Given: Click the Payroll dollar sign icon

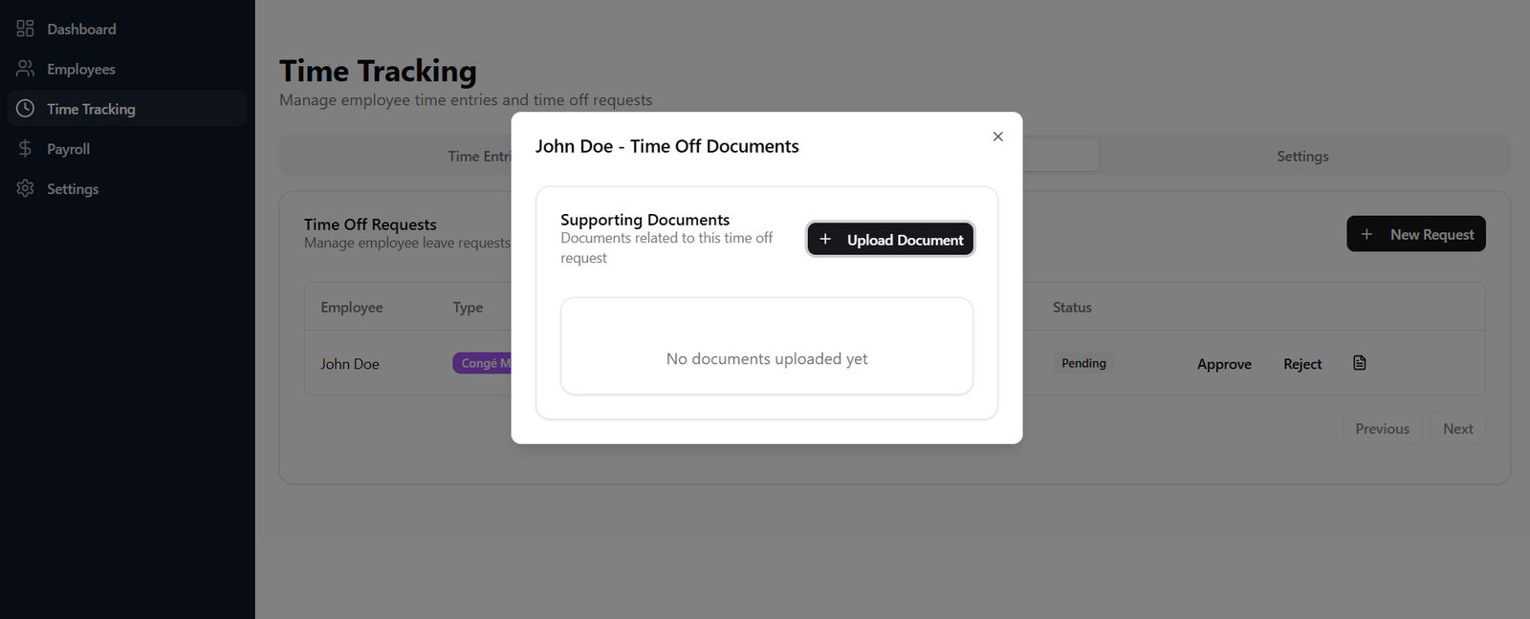Looking at the screenshot, I should point(25,149).
